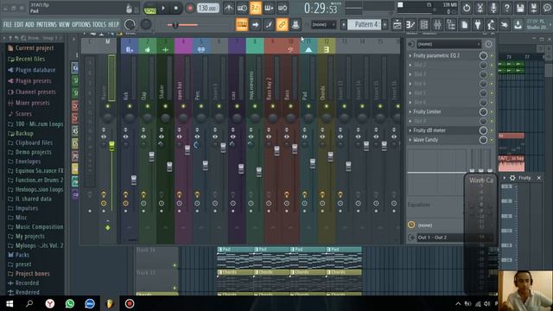Open the Piano roll view icon
This screenshot has width=553, height=311.
pyautogui.click(x=410, y=25)
